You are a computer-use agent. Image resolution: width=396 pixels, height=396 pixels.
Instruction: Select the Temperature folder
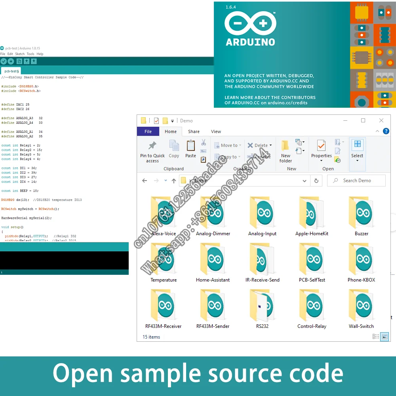tap(164, 263)
